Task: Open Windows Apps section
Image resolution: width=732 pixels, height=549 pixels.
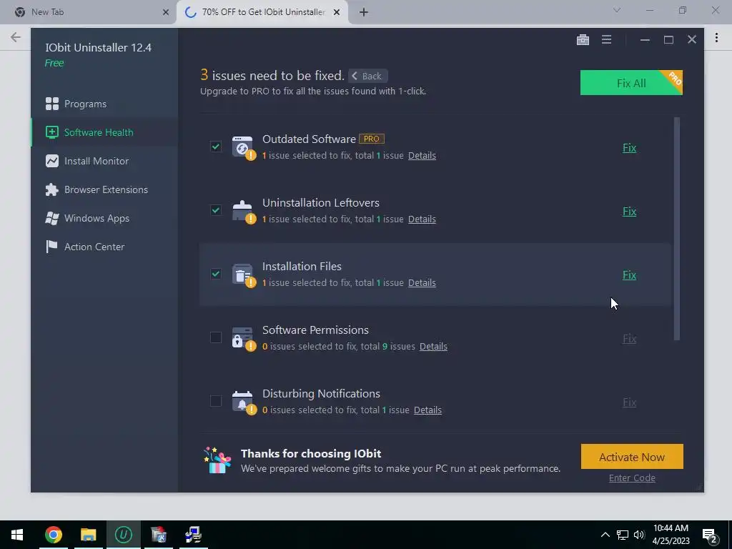Action: click(104, 218)
